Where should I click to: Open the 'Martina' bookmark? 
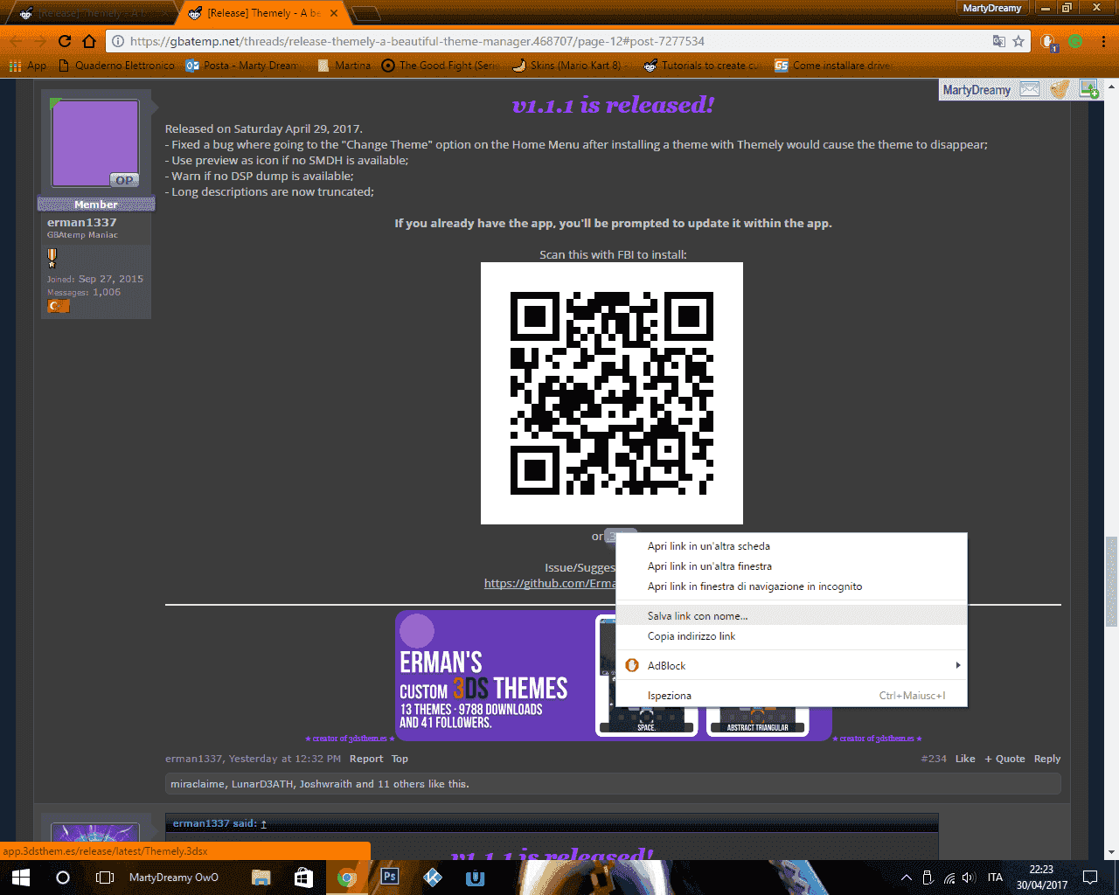344,66
